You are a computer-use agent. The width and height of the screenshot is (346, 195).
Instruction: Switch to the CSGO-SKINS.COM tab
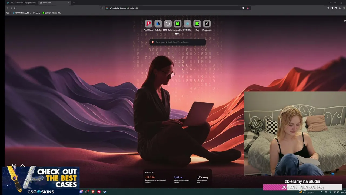coord(21,3)
